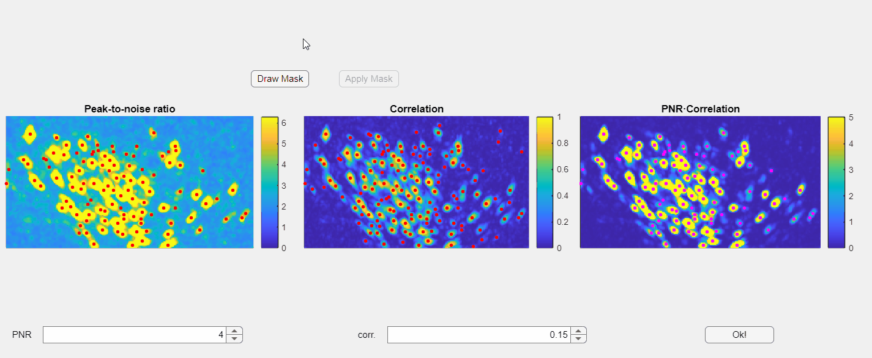Click the Draw Mask button

[280, 79]
